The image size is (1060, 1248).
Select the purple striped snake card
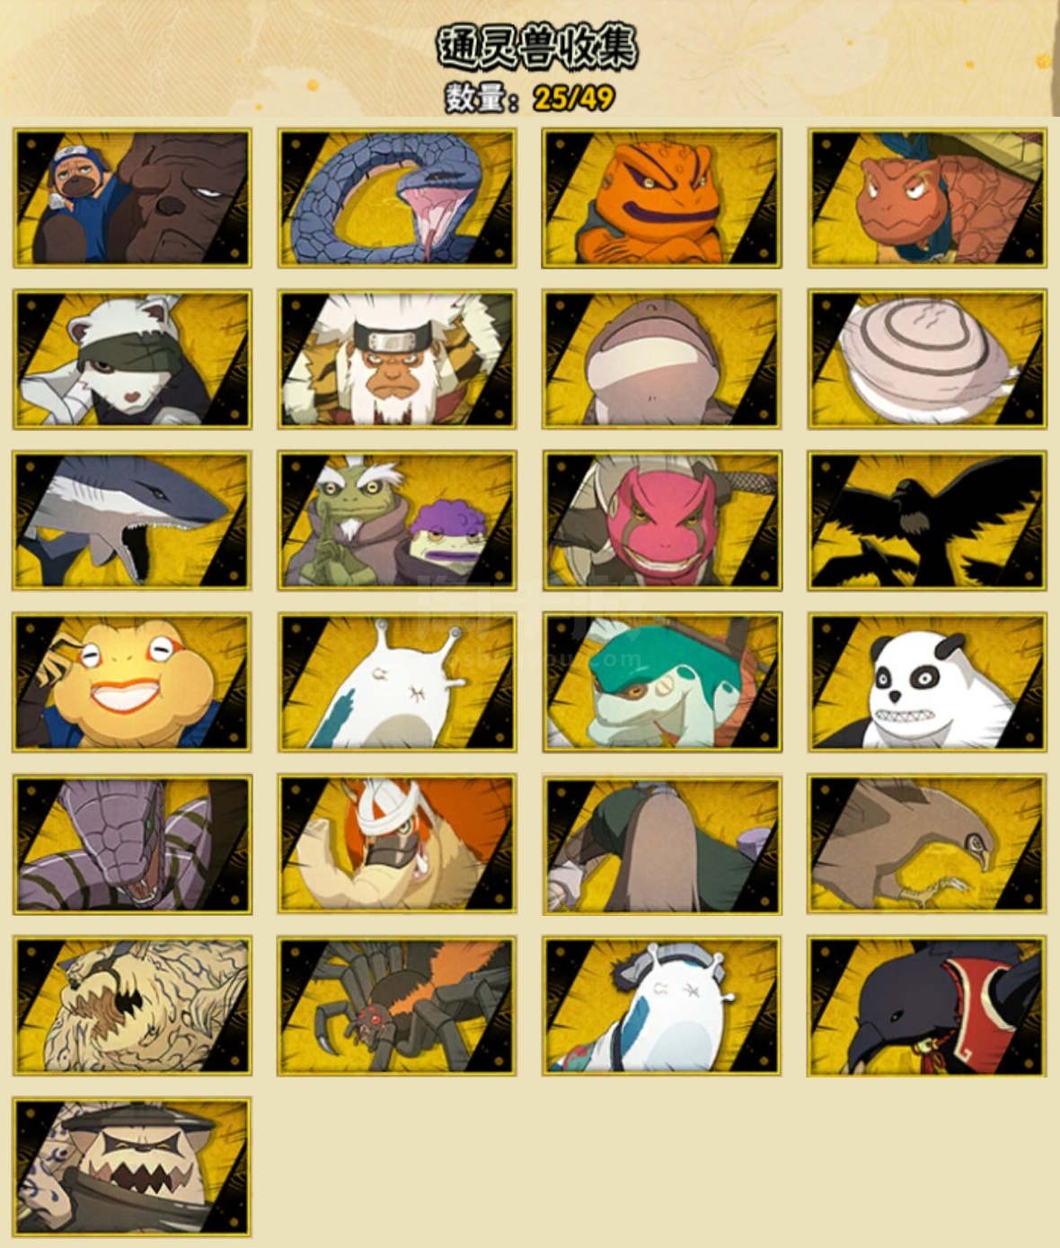[x=132, y=844]
